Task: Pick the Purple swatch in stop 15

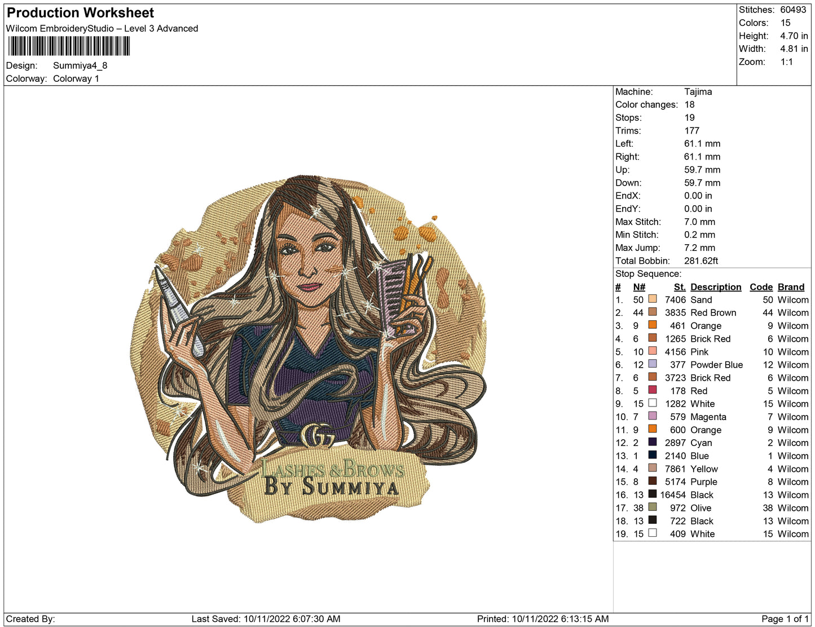Action: click(x=653, y=480)
